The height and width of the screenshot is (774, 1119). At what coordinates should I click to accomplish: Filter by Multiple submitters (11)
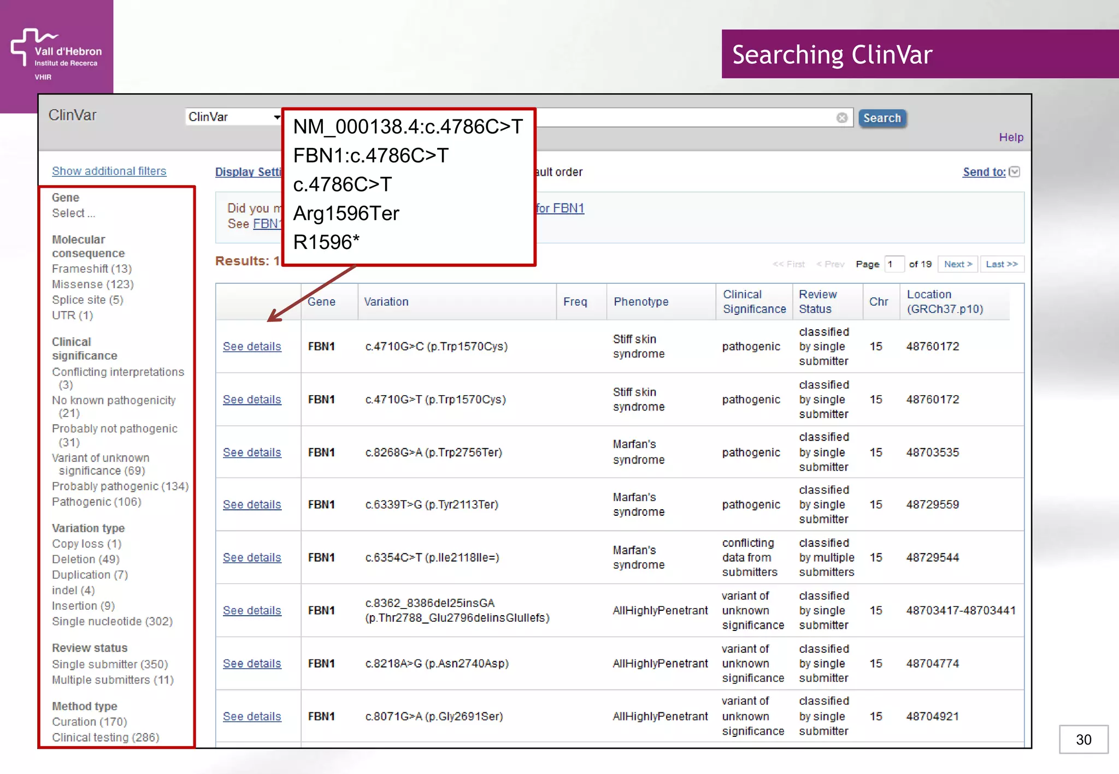click(113, 680)
